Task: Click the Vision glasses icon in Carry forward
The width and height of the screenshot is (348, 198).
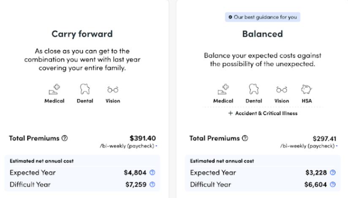Action: coord(113,89)
